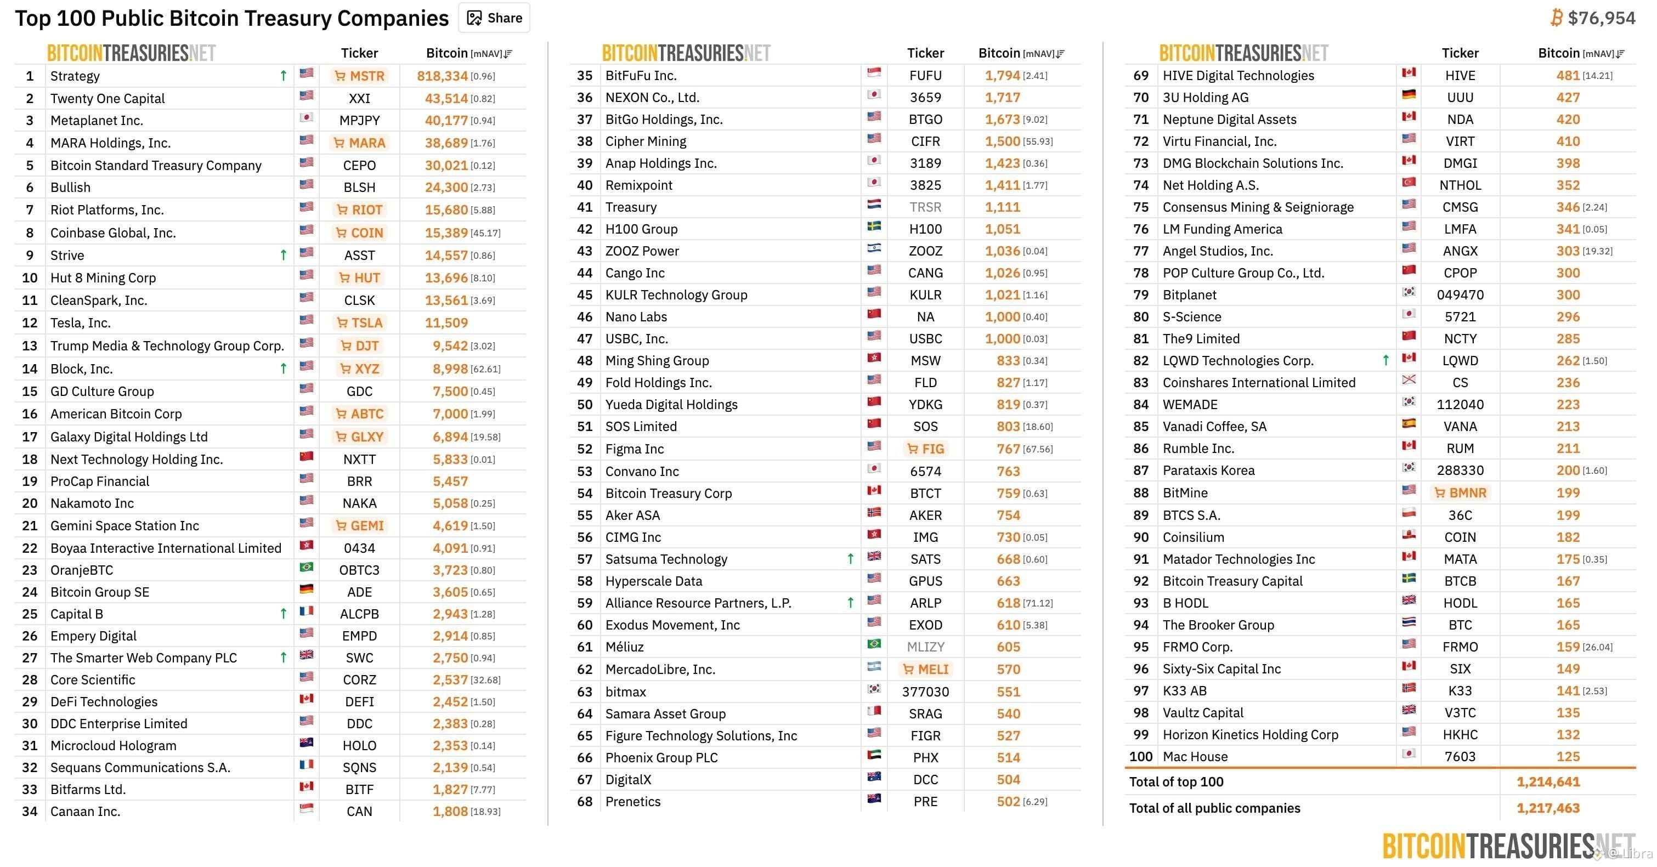The width and height of the screenshot is (1657, 867).
Task: Click the Japan flag beside Metaplanet
Action: [306, 118]
